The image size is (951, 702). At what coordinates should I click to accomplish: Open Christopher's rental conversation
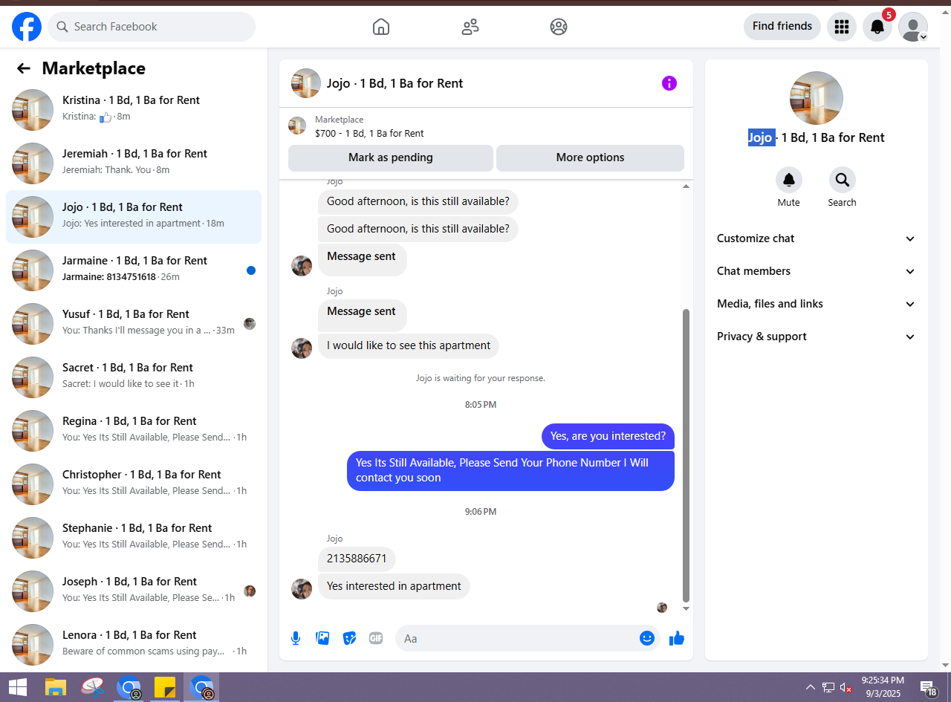coord(134,484)
